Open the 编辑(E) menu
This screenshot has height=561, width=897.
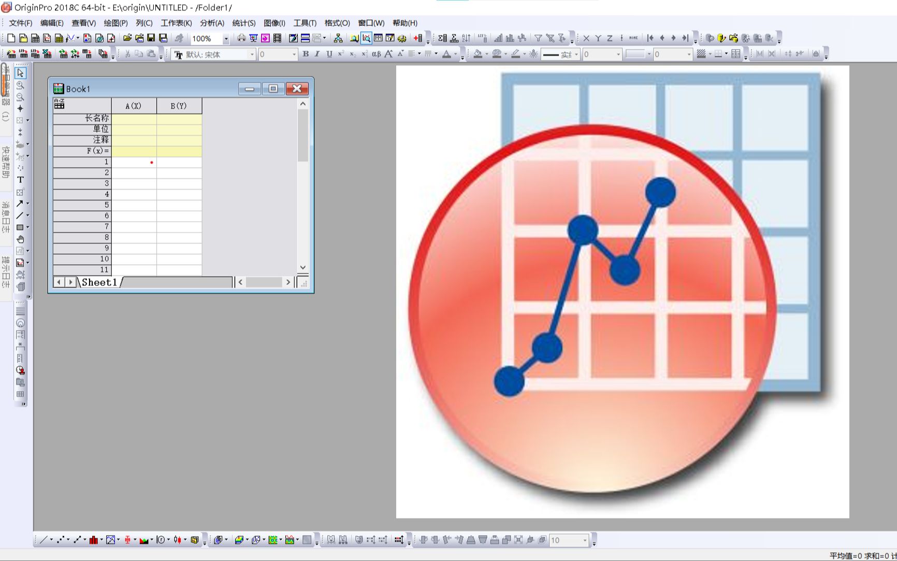click(52, 23)
